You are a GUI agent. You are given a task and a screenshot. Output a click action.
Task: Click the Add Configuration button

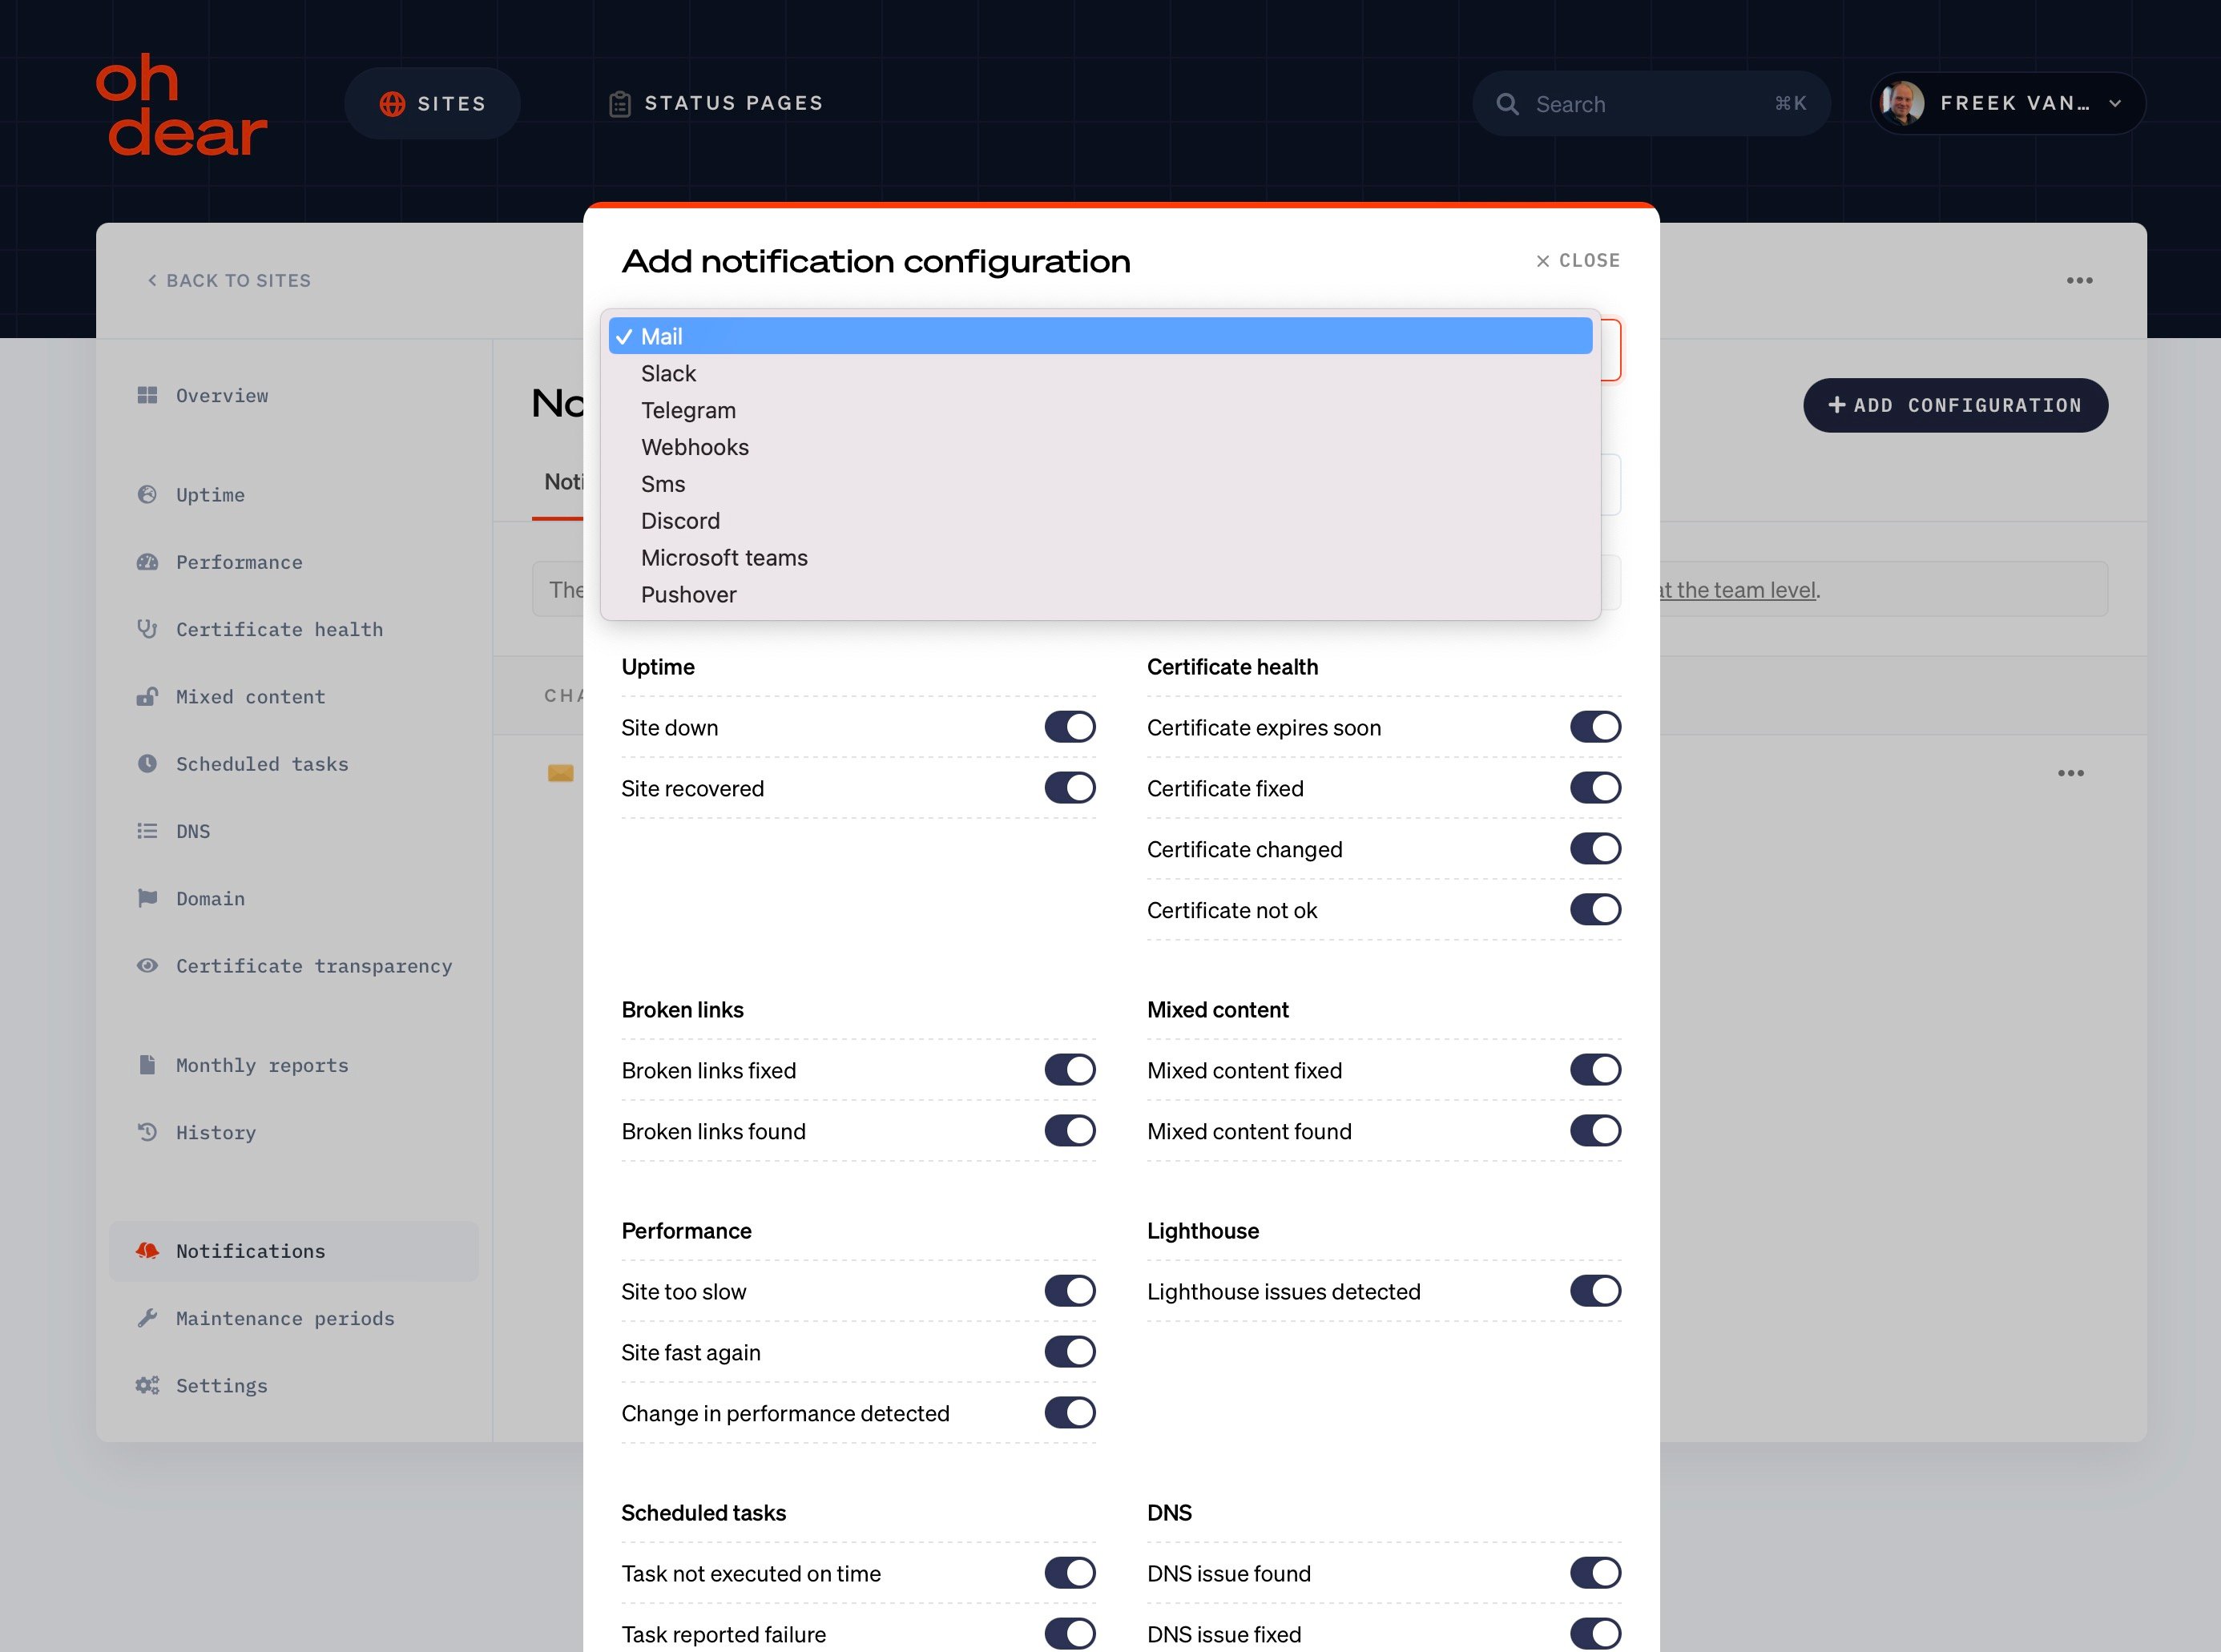pos(1955,405)
